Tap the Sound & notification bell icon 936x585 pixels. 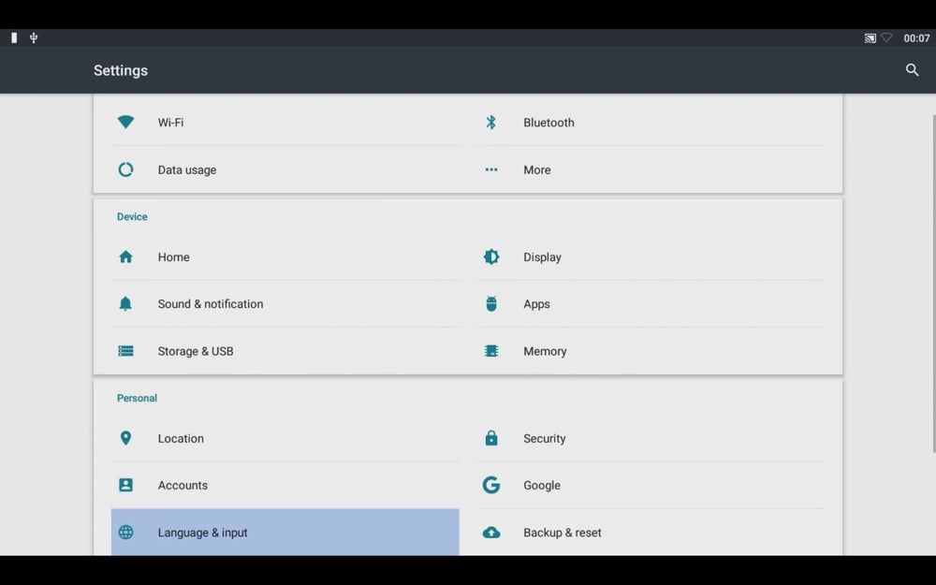click(x=125, y=303)
